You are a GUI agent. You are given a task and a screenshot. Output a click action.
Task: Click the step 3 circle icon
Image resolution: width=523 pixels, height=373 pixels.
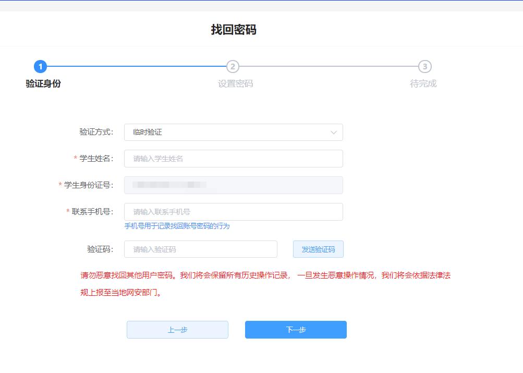click(425, 67)
